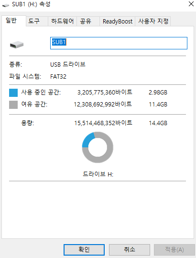Click the USB drive icon beside name field
196x258 pixels.
17,45
